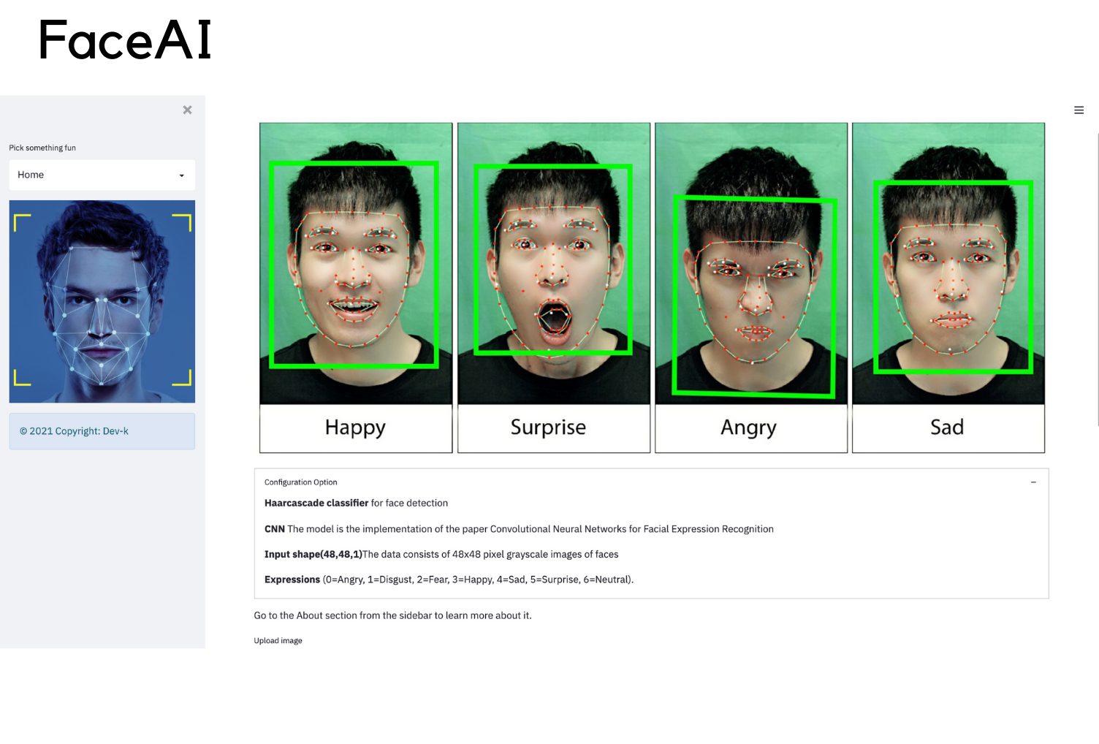Viewport: 1099px width, 744px height.
Task: Click the vertical scrollbar on right edge
Action: (x=1098, y=278)
